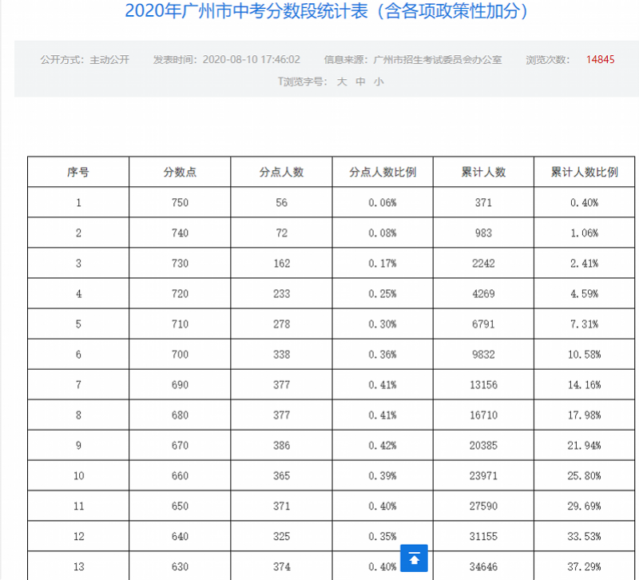Click the 主动公开 disclosure method text
Viewport: 639px width, 580px height.
coord(109,60)
